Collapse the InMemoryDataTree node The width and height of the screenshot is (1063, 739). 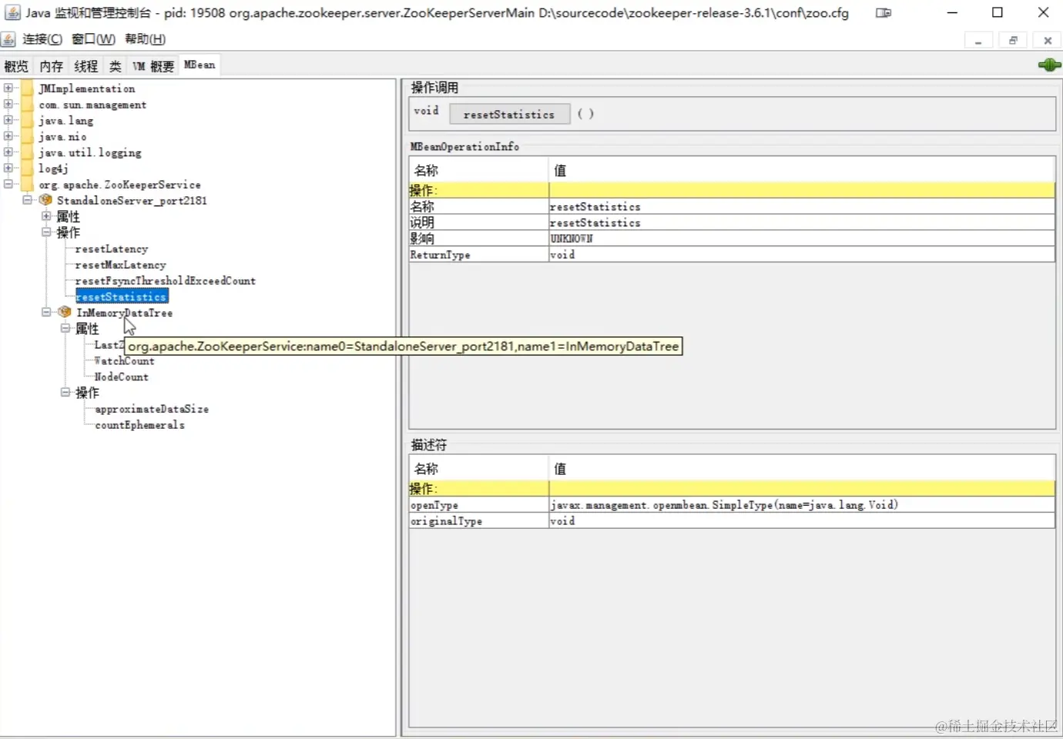click(x=46, y=313)
